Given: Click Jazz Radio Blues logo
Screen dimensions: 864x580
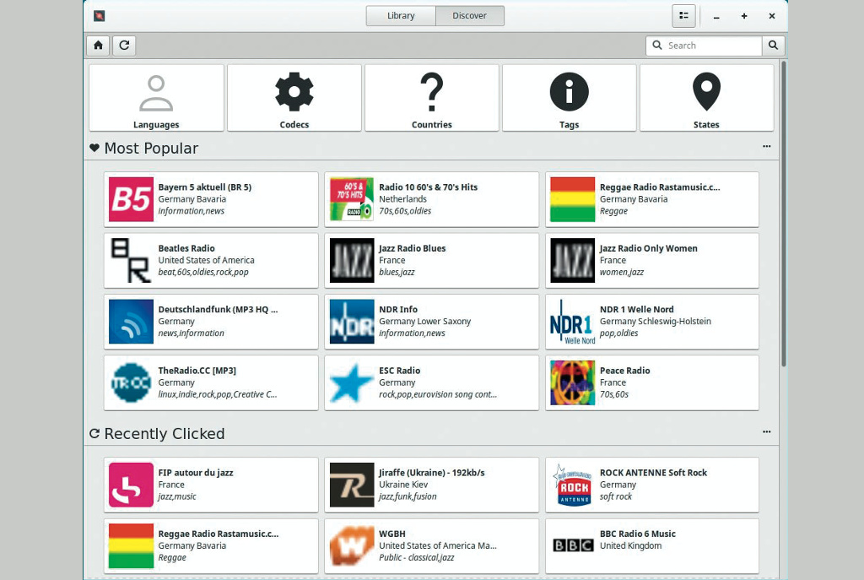Looking at the screenshot, I should tap(352, 261).
